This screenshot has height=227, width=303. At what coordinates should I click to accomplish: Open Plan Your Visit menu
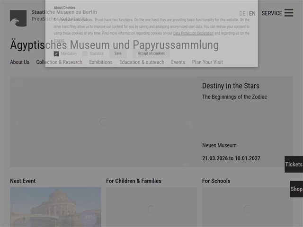(x=207, y=62)
